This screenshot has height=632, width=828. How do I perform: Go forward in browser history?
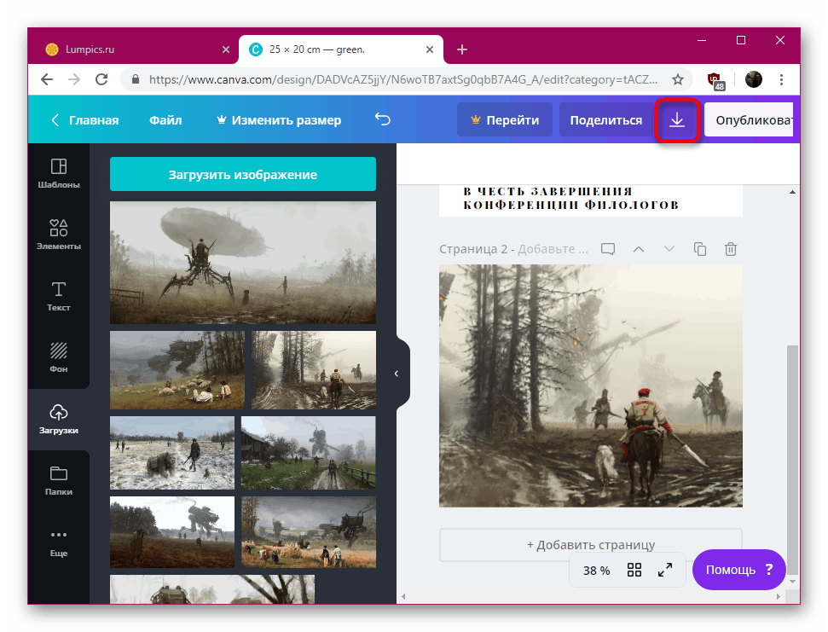pos(74,79)
